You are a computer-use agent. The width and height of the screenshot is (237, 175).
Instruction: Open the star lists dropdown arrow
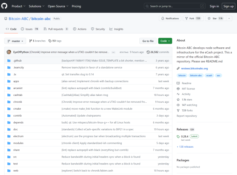pos(229,18)
